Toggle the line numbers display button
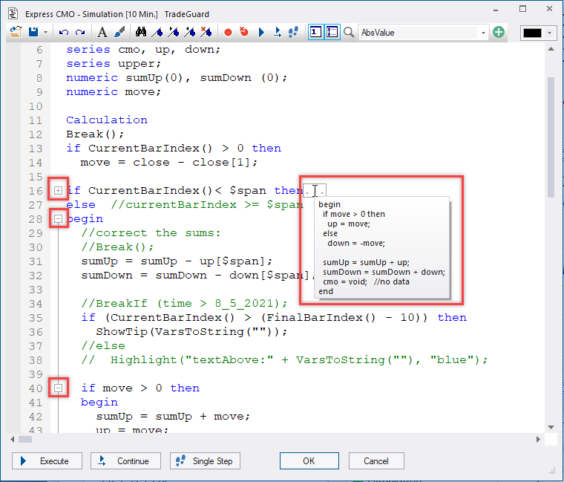The image size is (564, 482). [315, 33]
